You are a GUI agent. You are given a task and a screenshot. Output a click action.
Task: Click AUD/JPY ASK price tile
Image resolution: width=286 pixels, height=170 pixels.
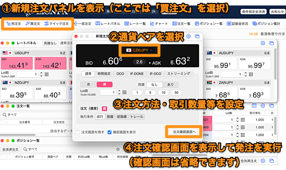click(x=254, y=63)
